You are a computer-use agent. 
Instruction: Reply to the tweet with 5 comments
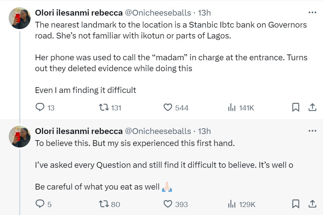point(40,204)
